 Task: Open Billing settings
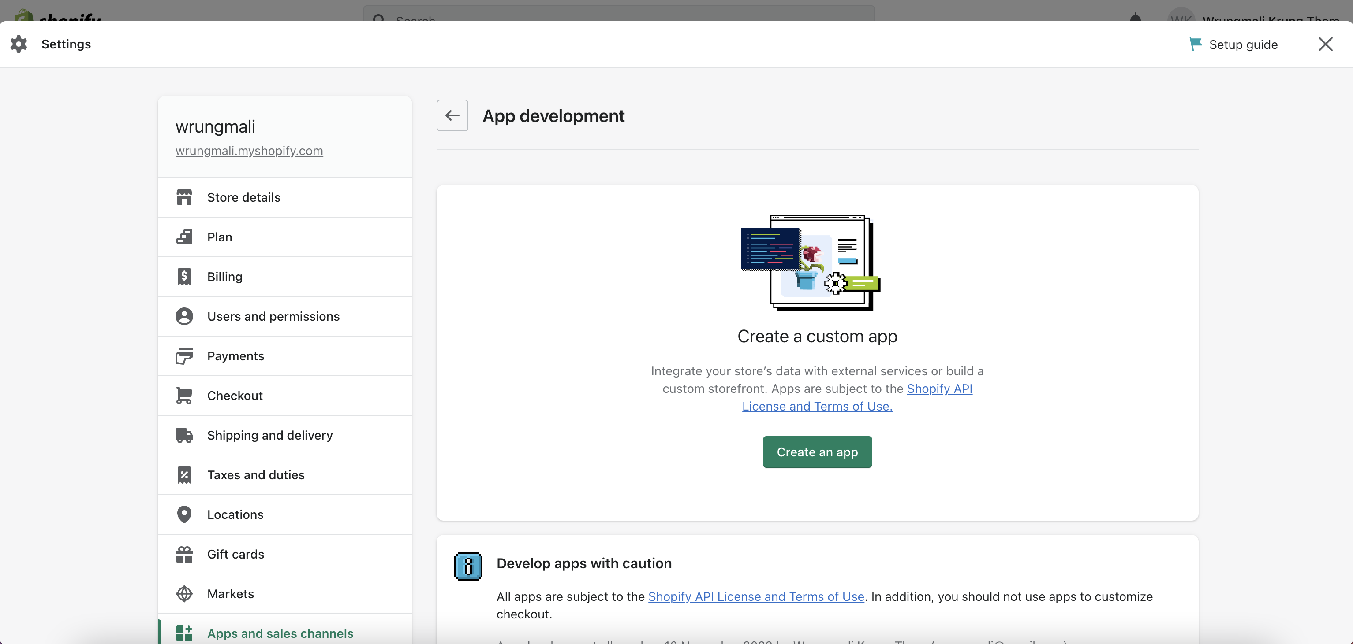click(x=285, y=276)
